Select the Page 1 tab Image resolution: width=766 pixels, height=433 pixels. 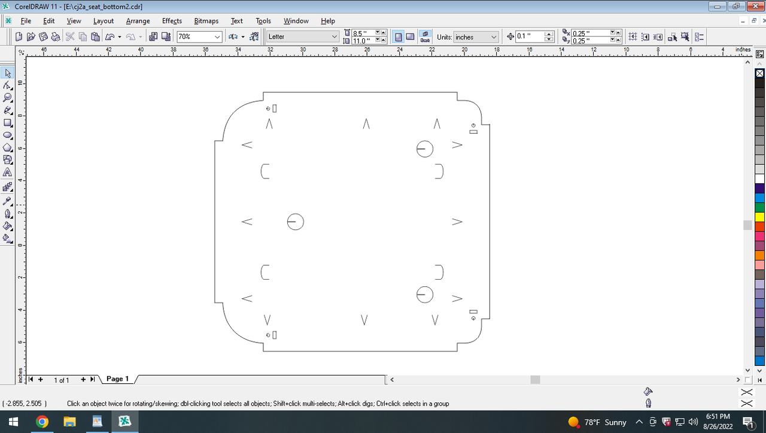[x=117, y=379]
